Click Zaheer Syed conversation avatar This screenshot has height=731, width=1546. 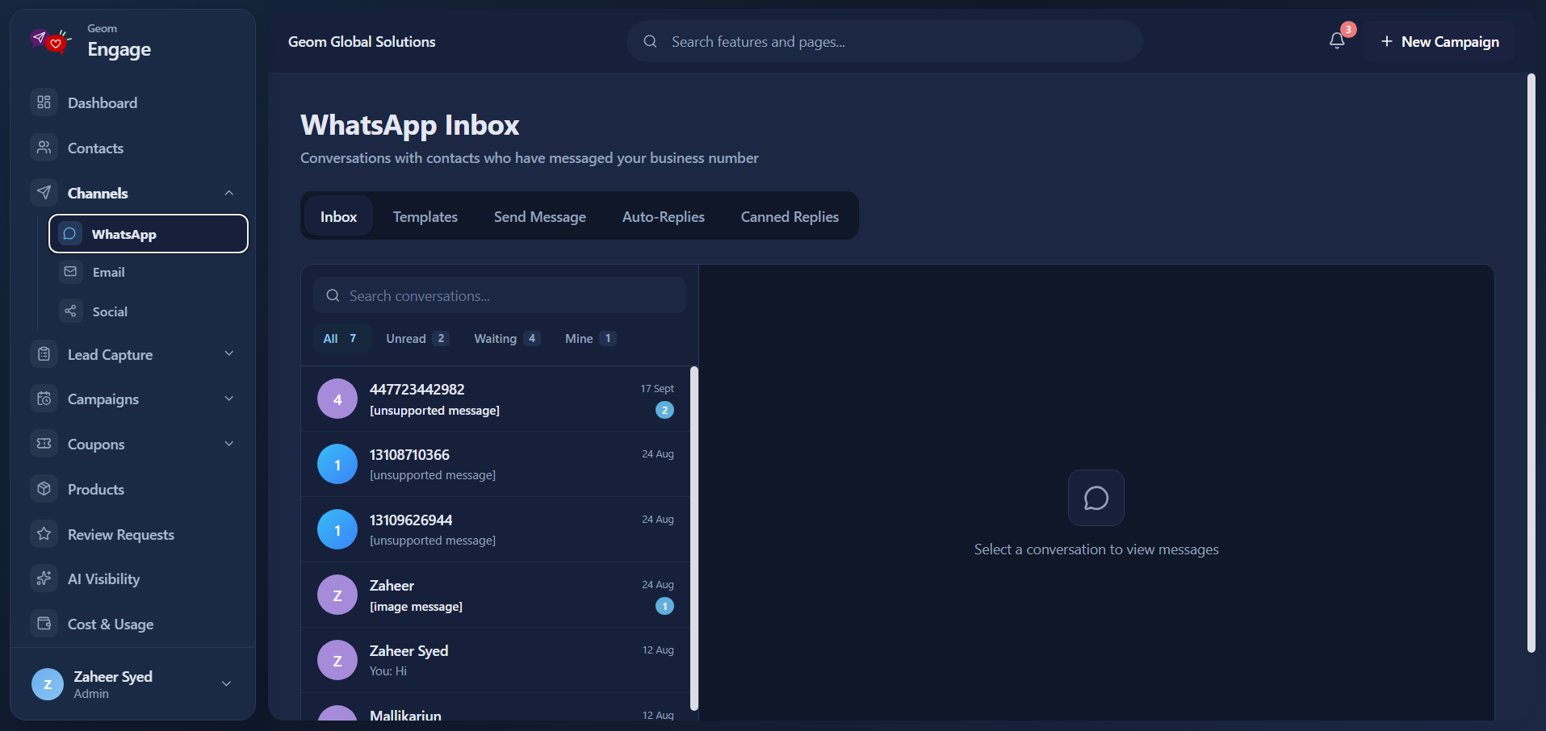pos(337,660)
